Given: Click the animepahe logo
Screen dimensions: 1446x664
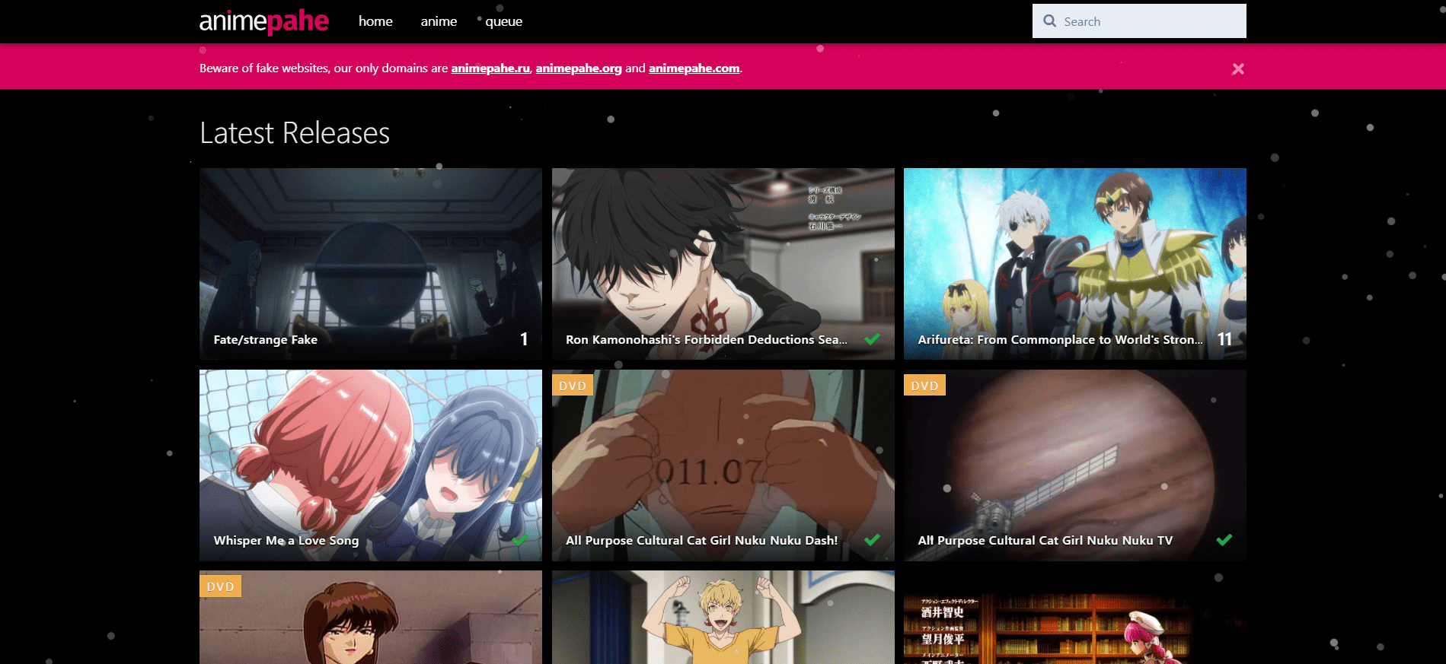Looking at the screenshot, I should 263,21.
